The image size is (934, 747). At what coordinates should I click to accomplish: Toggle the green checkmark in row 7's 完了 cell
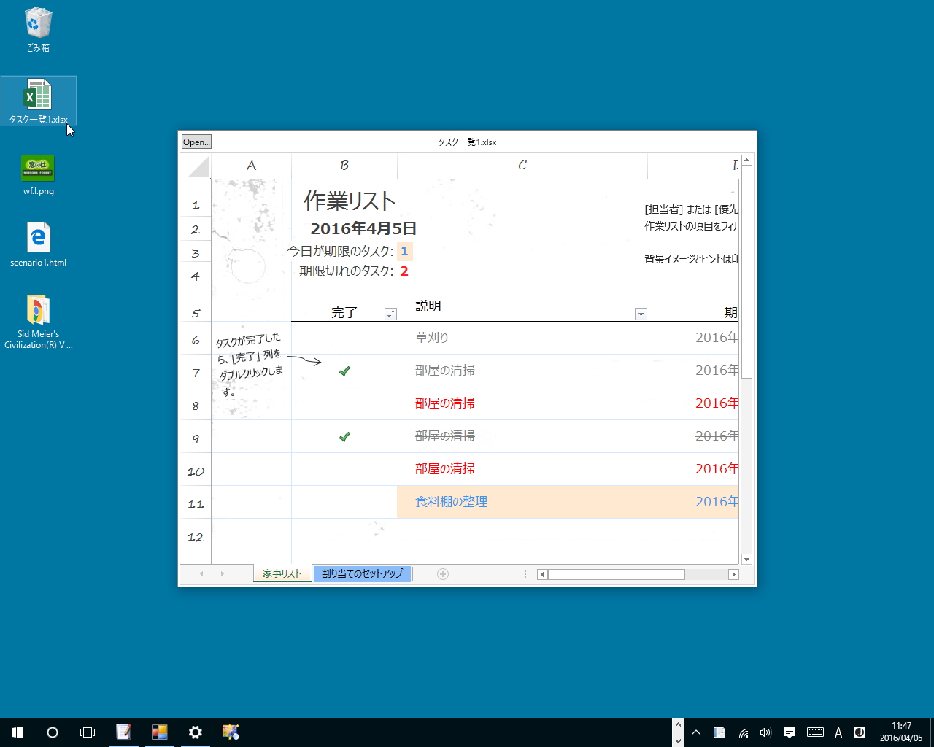coord(344,371)
